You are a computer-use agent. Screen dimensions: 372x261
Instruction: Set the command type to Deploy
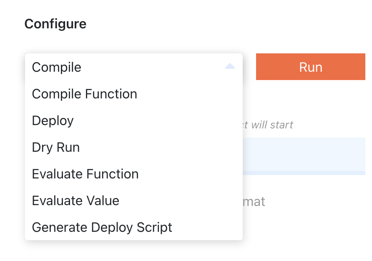click(x=53, y=120)
